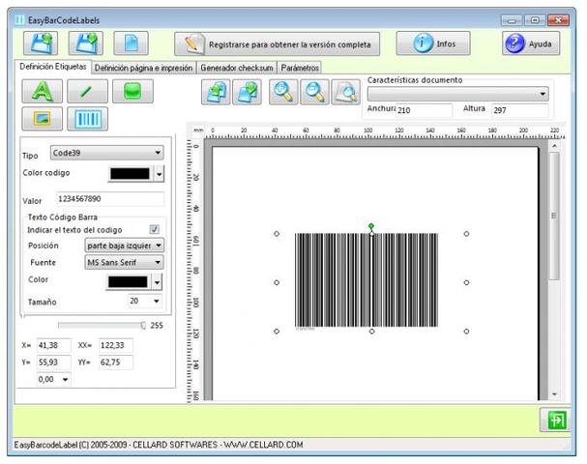
Task: Open the Parámetros tab
Action: pyautogui.click(x=300, y=68)
